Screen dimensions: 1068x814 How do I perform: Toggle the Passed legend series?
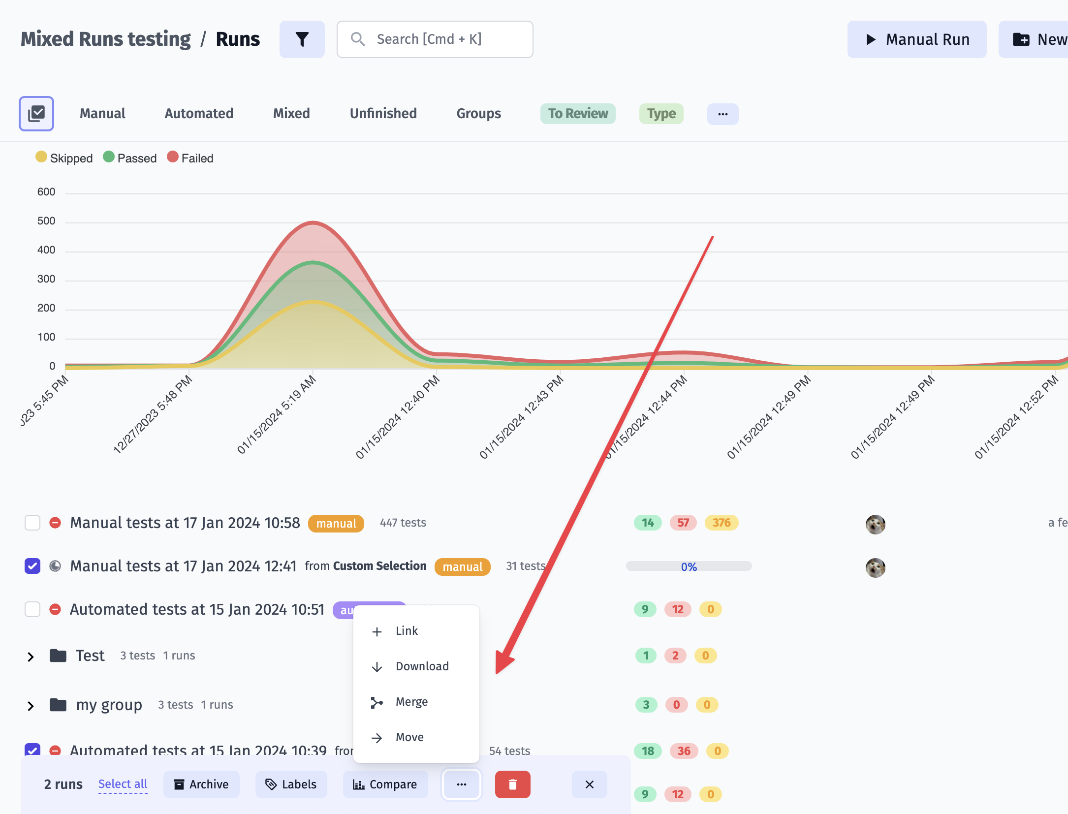click(x=130, y=158)
